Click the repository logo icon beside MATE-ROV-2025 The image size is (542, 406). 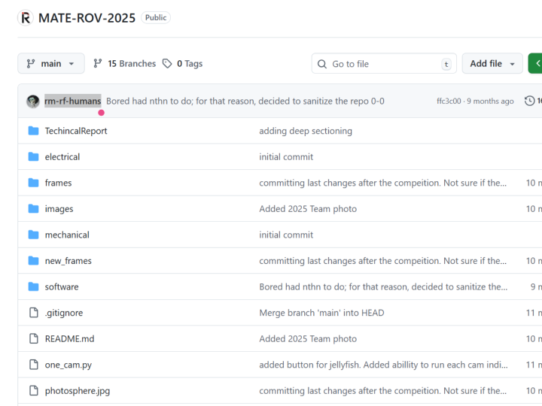(26, 17)
